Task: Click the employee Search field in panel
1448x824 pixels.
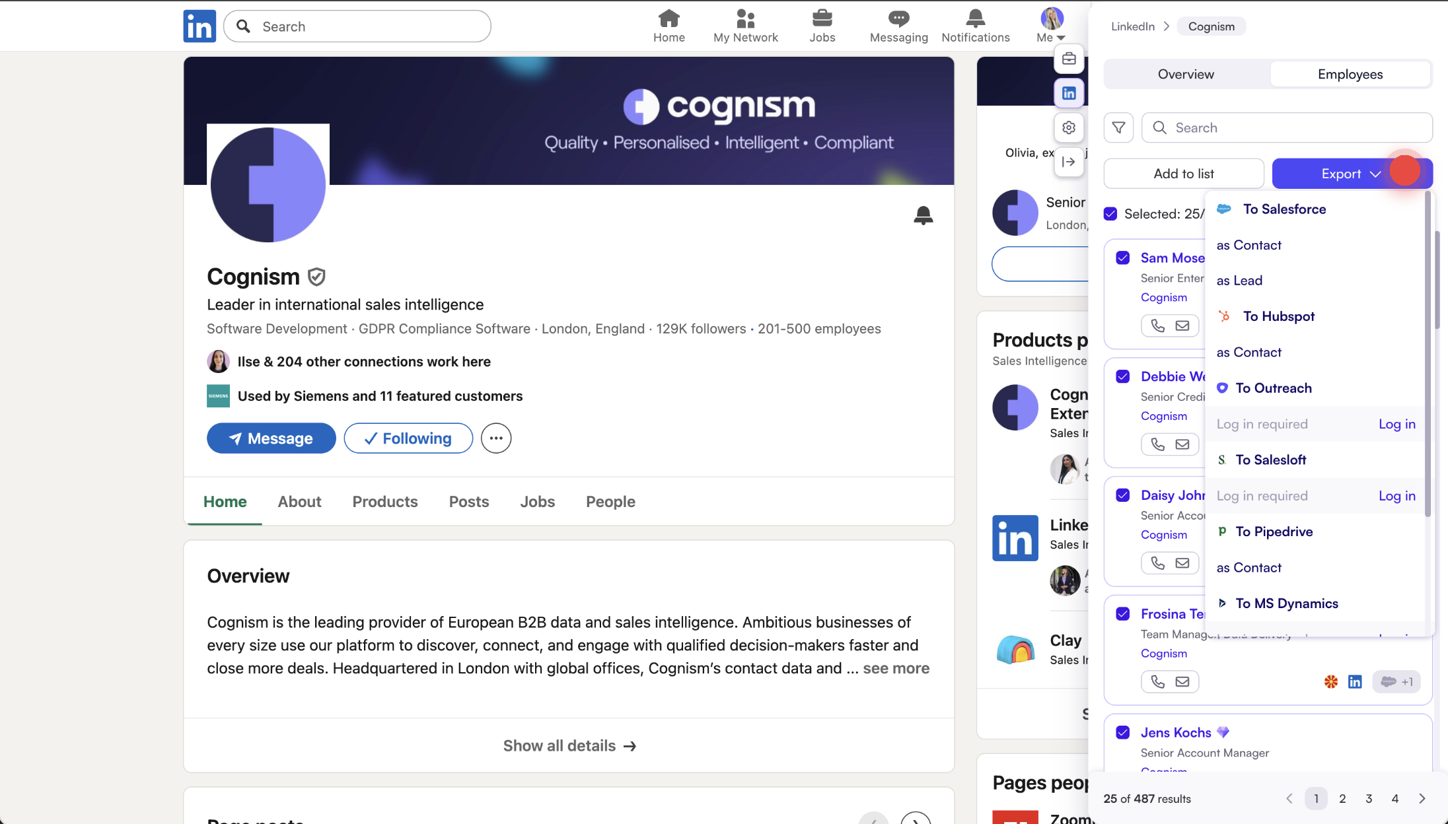Action: (x=1295, y=127)
